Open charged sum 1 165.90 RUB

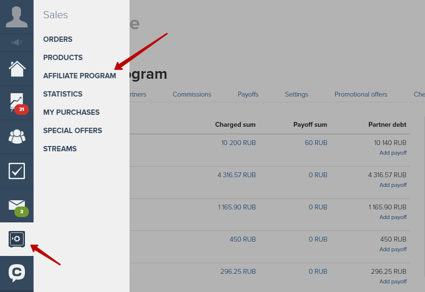(236, 207)
